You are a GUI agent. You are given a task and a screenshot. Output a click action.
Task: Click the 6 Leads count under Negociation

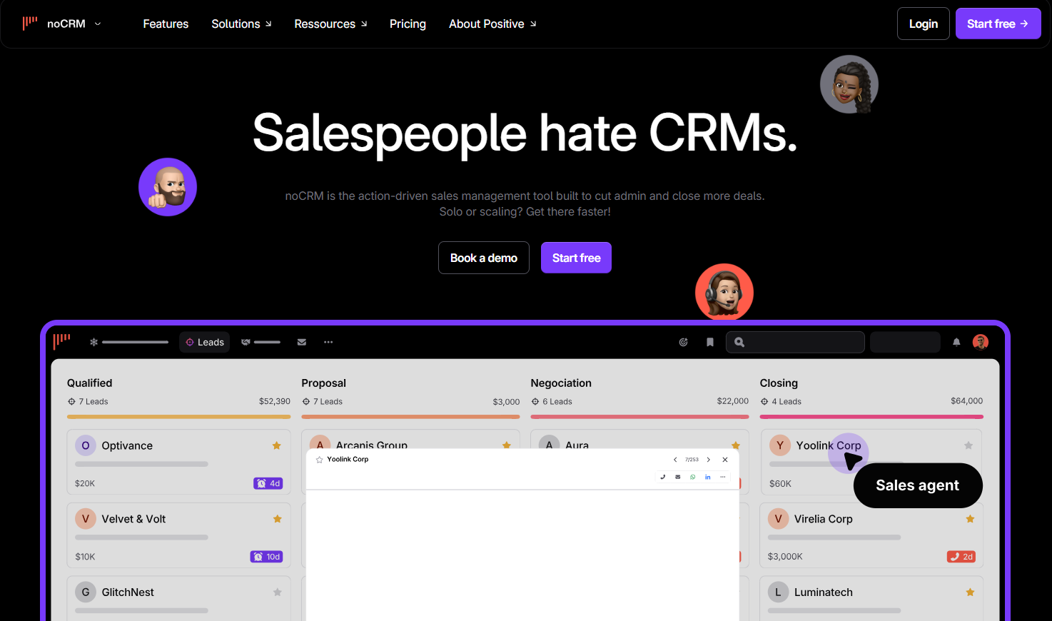552,401
